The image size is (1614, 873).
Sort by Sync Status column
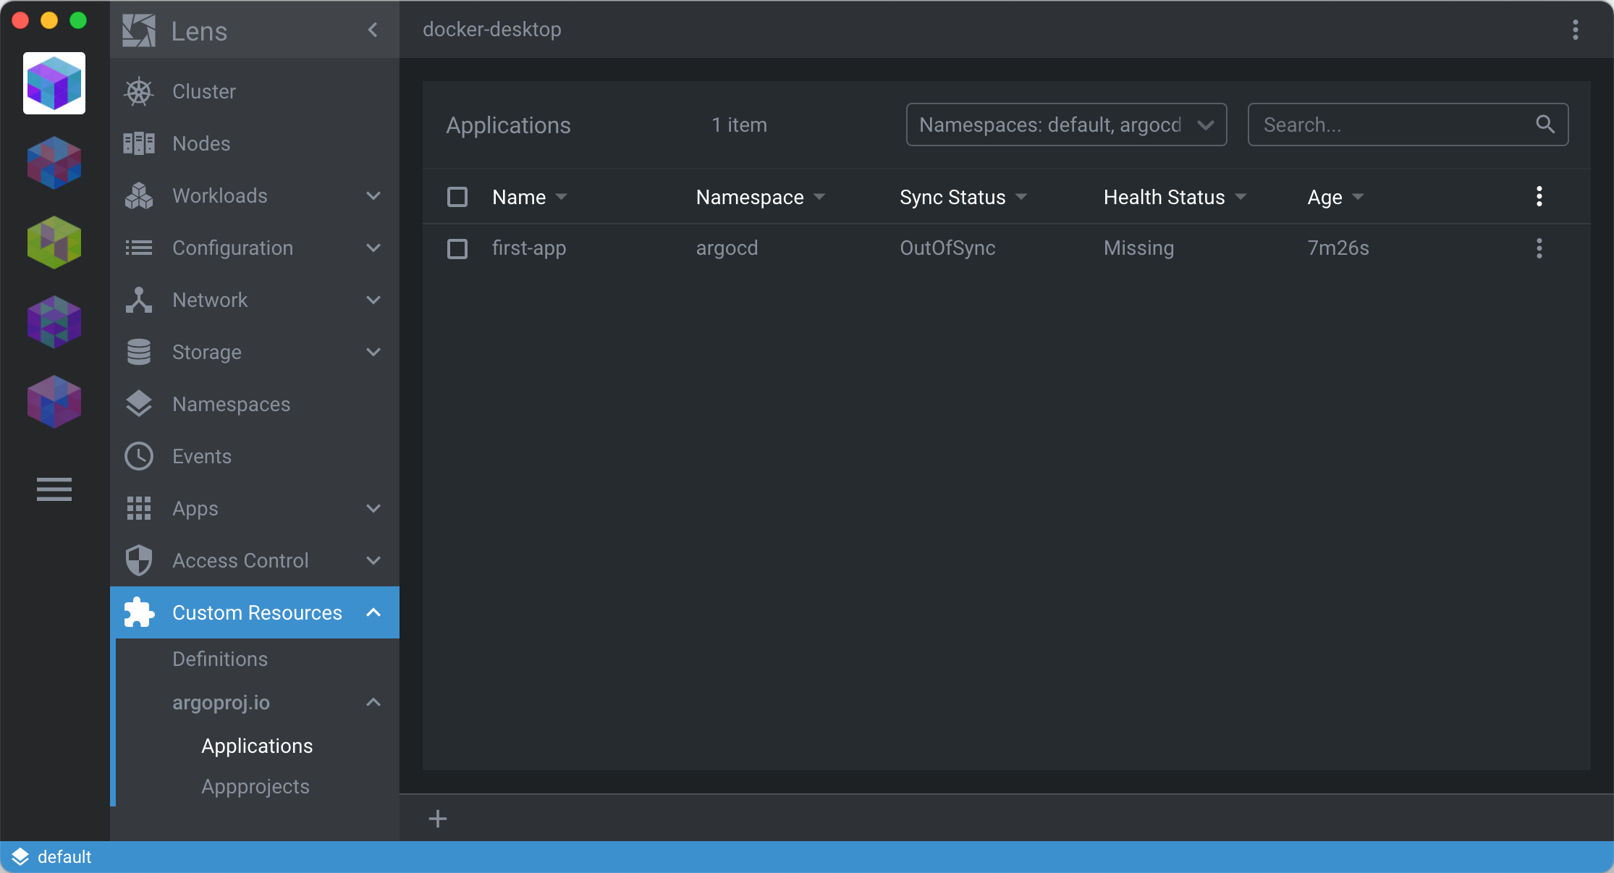tap(952, 196)
